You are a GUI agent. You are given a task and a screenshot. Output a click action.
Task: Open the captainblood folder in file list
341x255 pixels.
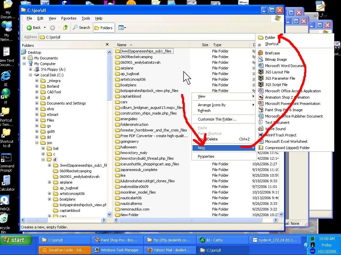point(131,96)
